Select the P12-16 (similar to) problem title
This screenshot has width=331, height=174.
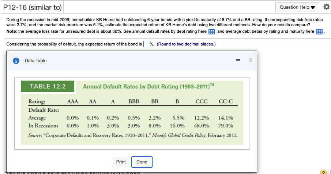pyautogui.click(x=32, y=8)
